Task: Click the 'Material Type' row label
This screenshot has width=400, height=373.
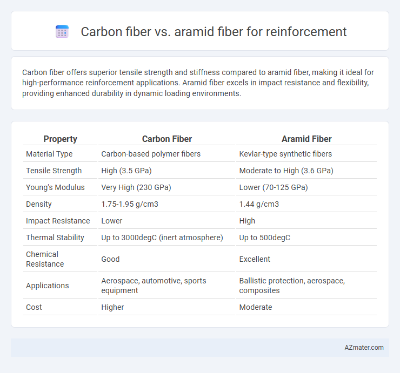Action: point(49,154)
